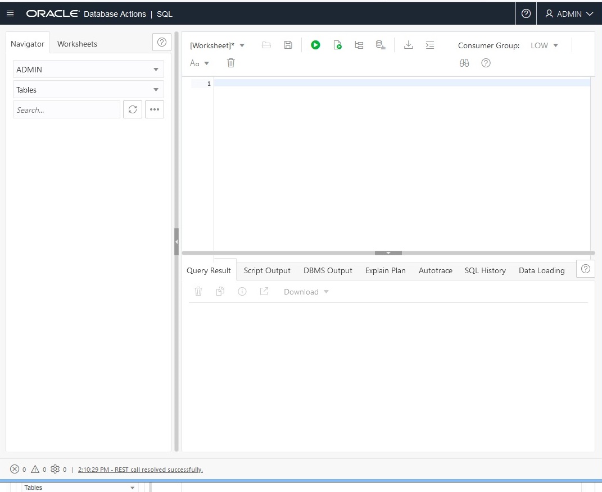The width and height of the screenshot is (602, 492).
Task: Open the Tables object type dropdown
Action: (88, 90)
